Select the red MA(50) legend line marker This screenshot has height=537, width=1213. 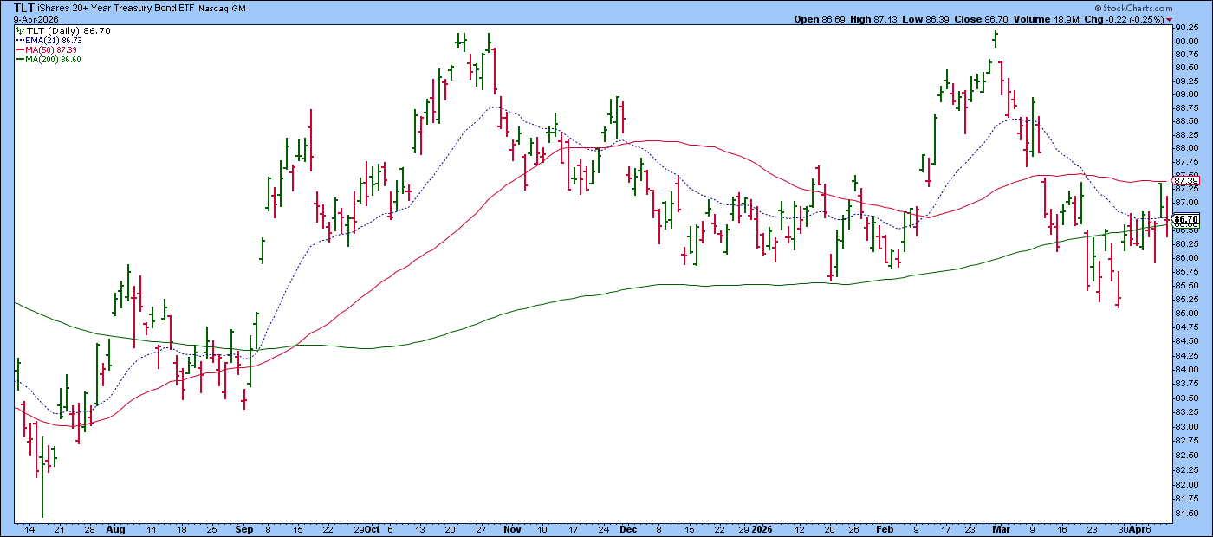point(20,50)
